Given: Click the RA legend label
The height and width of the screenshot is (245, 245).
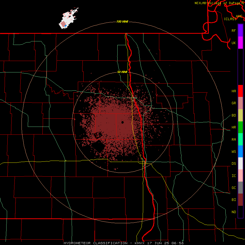Looking at the screenshot, I should (234, 140).
